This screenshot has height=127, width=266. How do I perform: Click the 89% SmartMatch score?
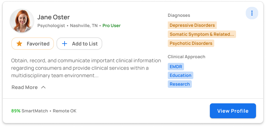coord(30,111)
